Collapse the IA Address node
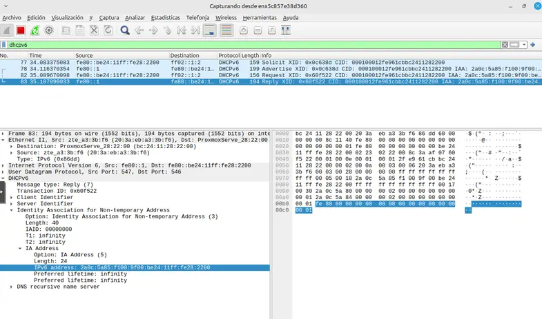This screenshot has height=319, width=542. point(20,248)
